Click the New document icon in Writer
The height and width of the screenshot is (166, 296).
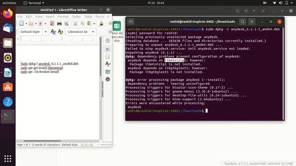pyautogui.click(x=22, y=24)
